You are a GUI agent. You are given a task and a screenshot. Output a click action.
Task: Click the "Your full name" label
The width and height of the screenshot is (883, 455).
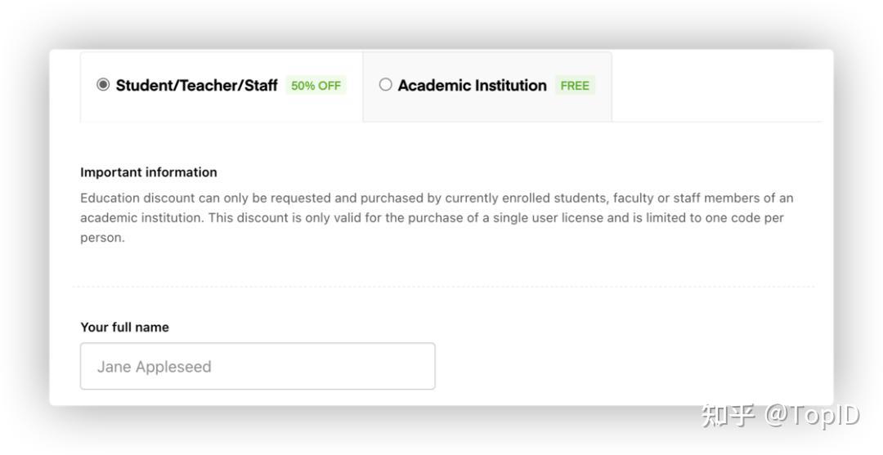(124, 328)
